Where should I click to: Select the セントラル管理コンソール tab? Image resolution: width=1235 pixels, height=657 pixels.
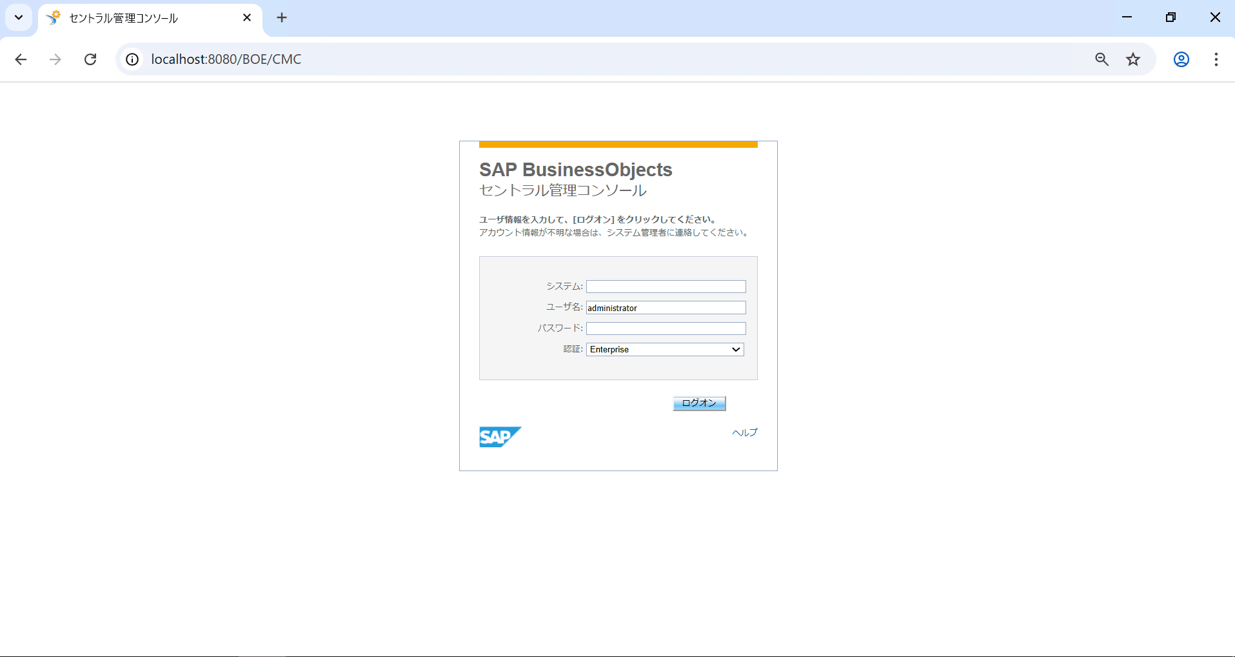(x=142, y=18)
